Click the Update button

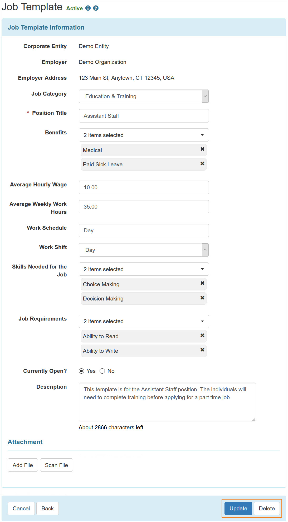tap(238, 508)
